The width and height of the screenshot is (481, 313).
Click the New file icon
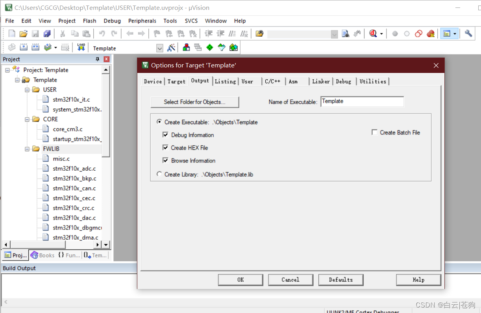point(12,34)
